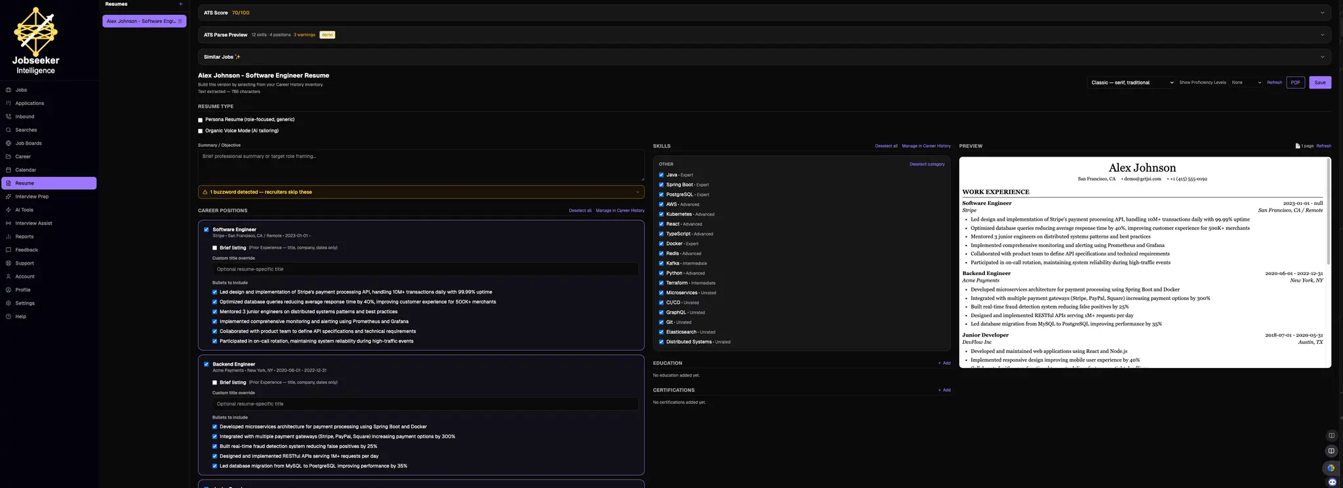Uncheck the GraphQL skill checkbox
The width and height of the screenshot is (1343, 488).
pyautogui.click(x=661, y=312)
